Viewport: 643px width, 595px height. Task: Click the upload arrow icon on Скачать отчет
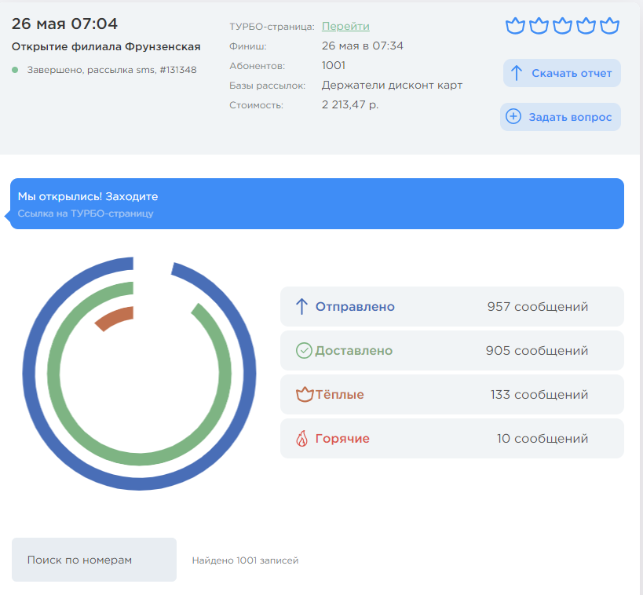coord(517,73)
